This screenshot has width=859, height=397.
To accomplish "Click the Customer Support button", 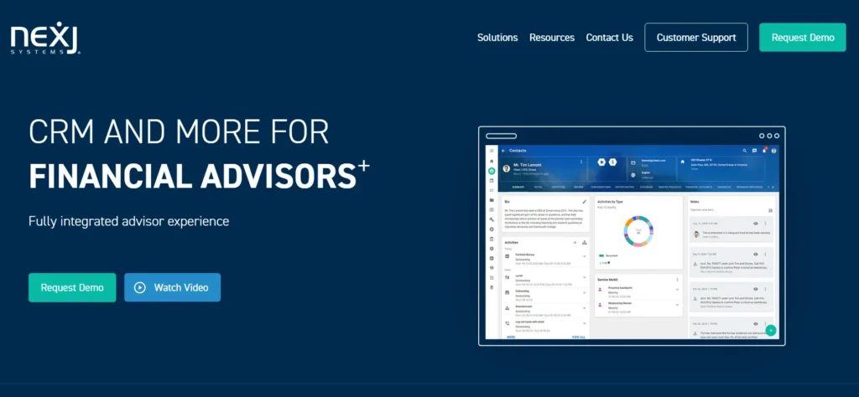I will [x=695, y=37].
